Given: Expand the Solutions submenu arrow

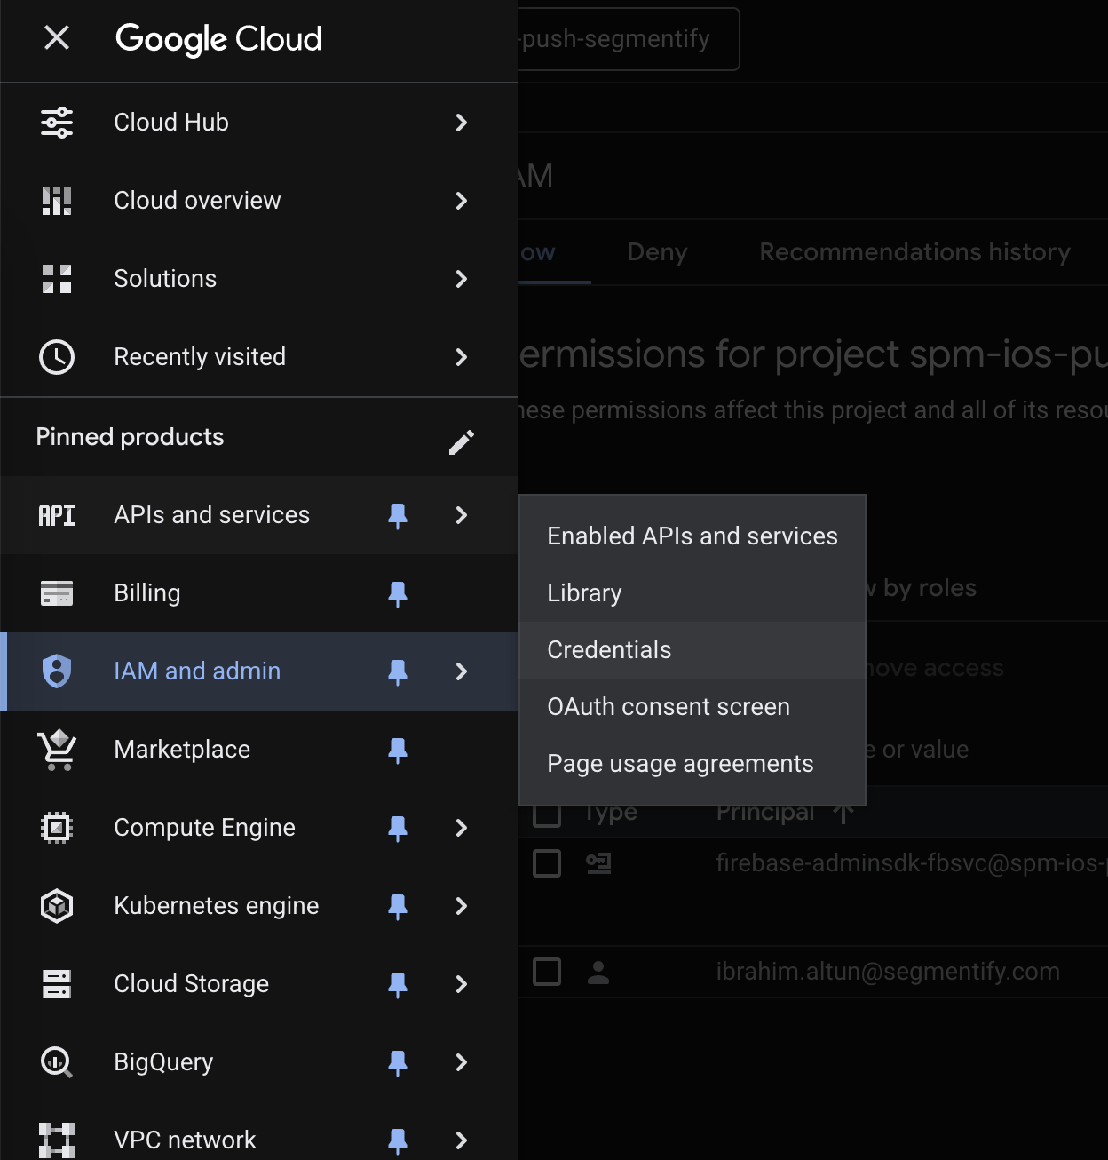Looking at the screenshot, I should click(462, 279).
